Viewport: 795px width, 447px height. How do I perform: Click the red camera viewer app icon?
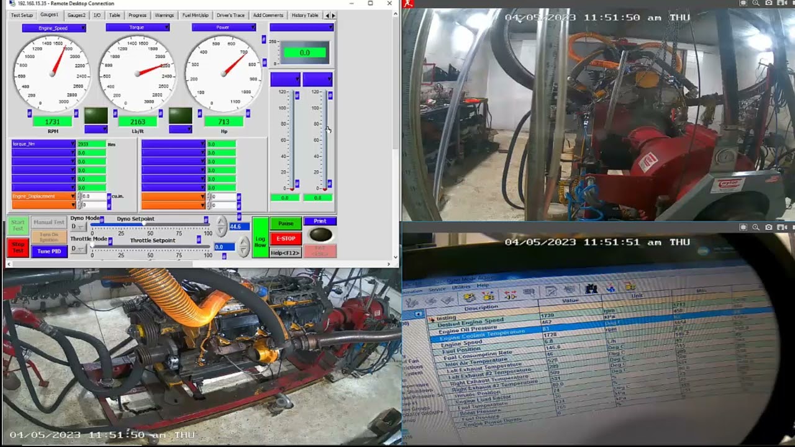coord(407,3)
